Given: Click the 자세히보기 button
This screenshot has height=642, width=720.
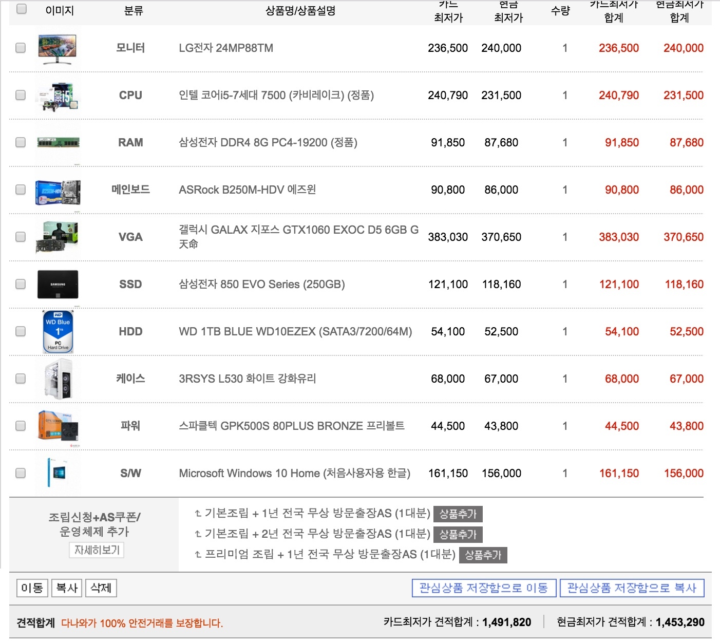Looking at the screenshot, I should pos(97,550).
